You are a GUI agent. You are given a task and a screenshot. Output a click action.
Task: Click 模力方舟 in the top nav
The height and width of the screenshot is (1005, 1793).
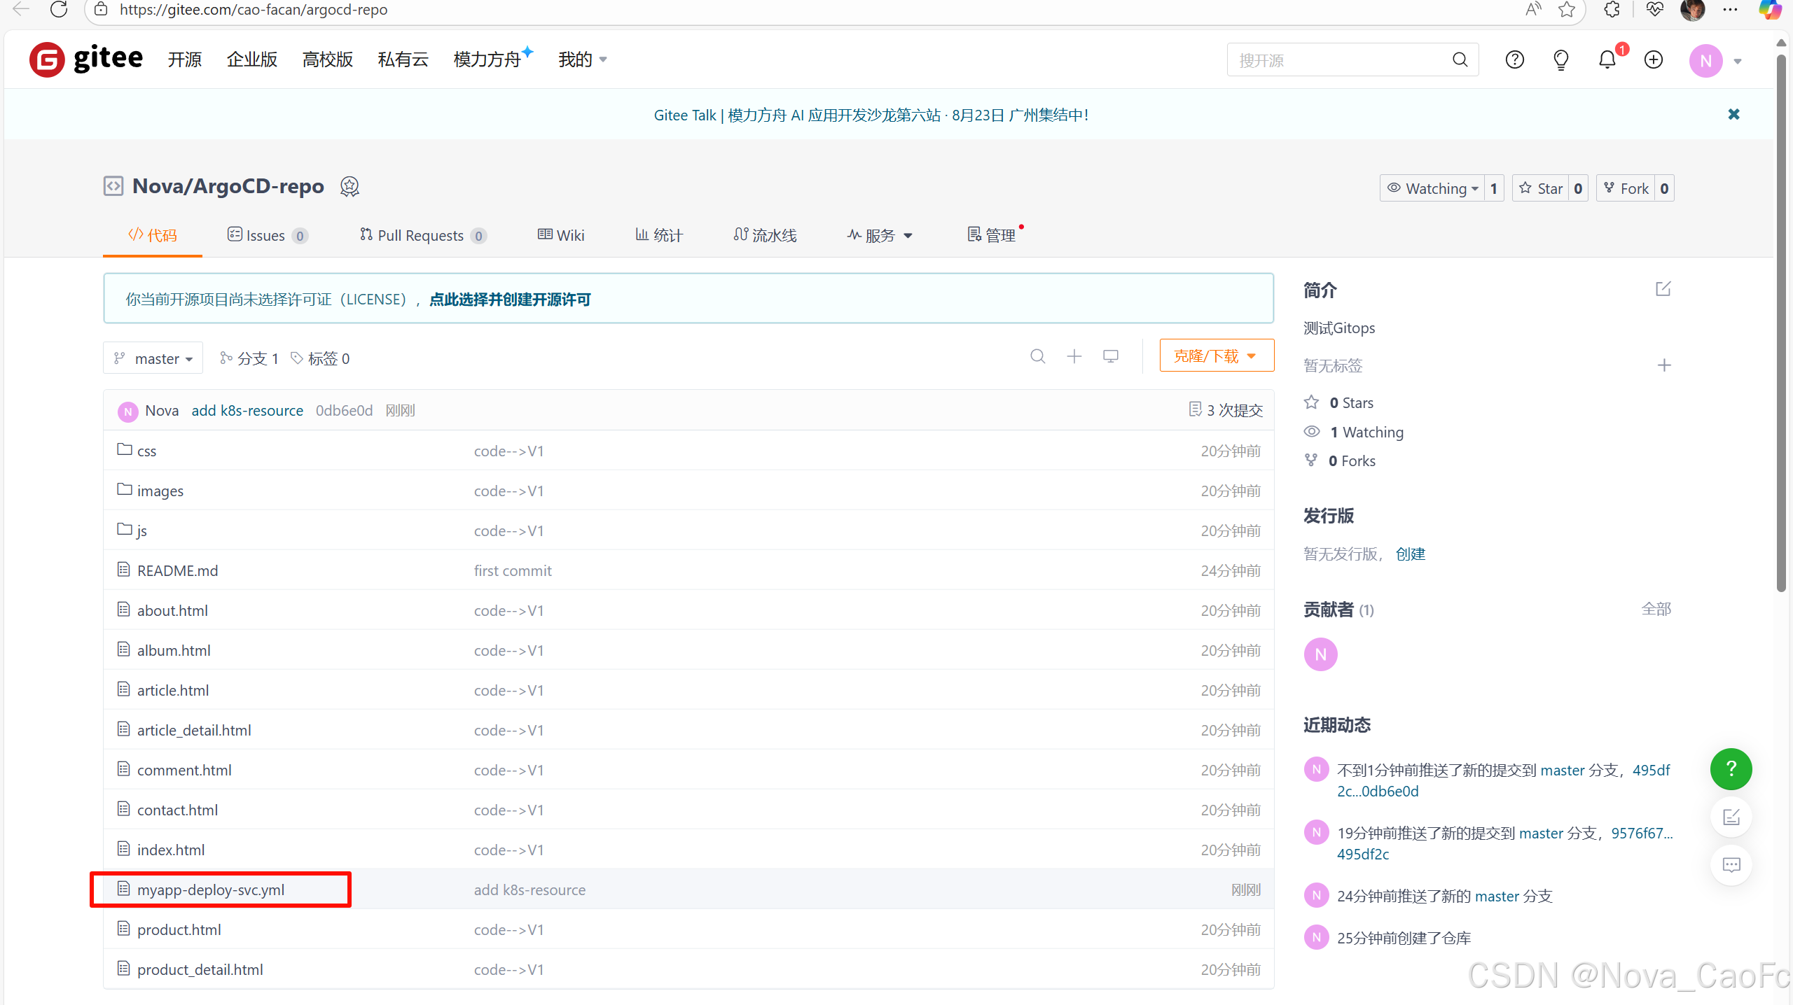click(x=487, y=59)
